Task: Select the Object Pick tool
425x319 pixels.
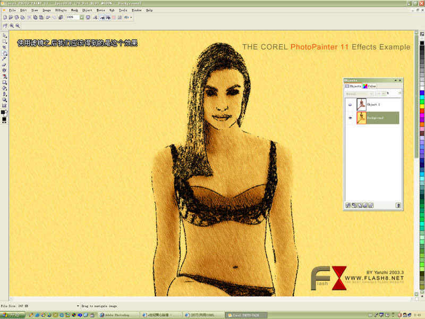Action: pyautogui.click(x=4, y=36)
